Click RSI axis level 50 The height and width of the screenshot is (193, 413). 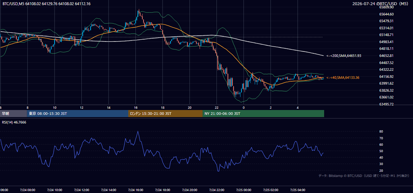[x=381, y=151]
